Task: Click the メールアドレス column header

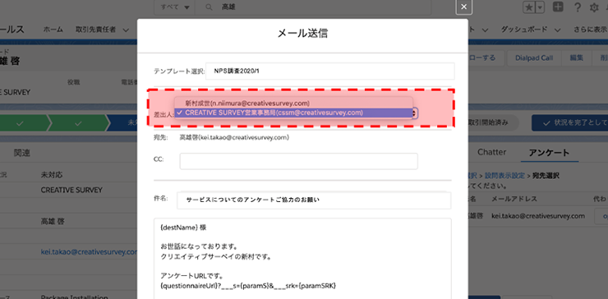Action: click(514, 199)
